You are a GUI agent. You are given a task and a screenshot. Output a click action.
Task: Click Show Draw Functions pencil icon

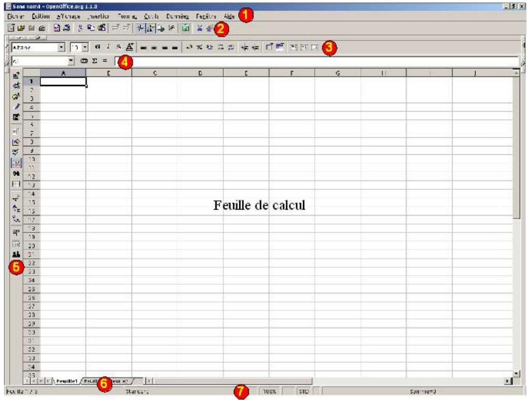point(16,107)
